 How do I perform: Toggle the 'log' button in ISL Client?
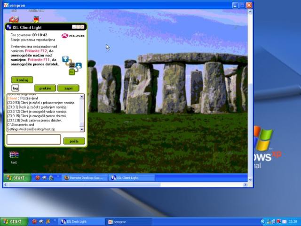(x=16, y=88)
